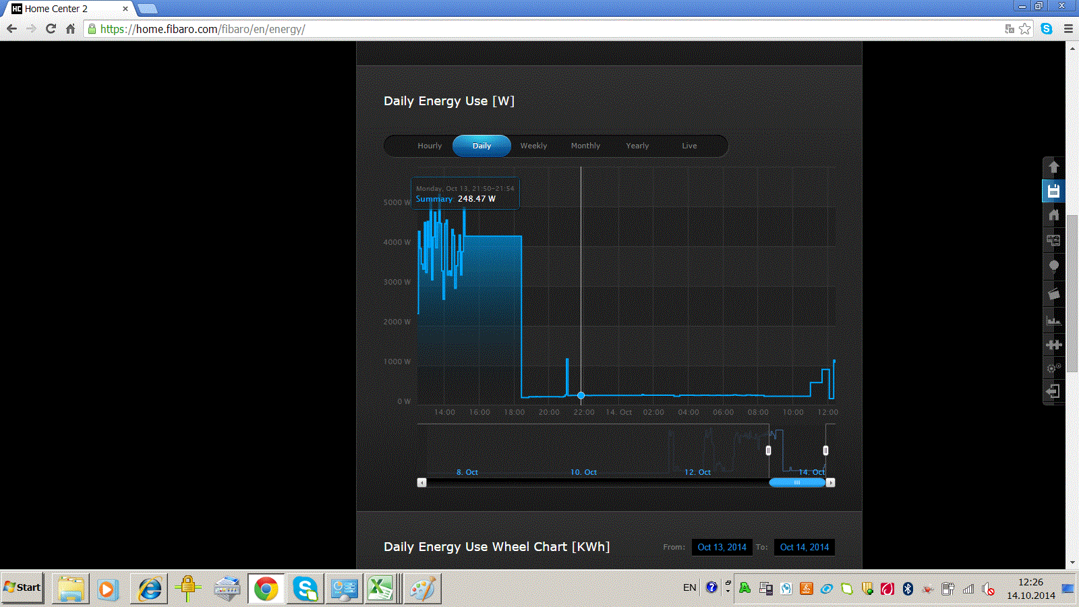This screenshot has height=607, width=1079.
Task: Open Skype from the Windows taskbar
Action: point(305,589)
